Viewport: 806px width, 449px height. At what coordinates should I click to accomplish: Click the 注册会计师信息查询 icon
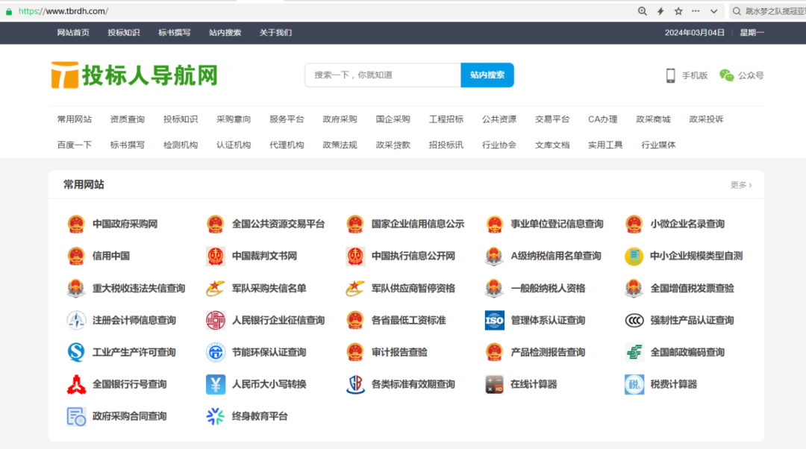tap(76, 320)
